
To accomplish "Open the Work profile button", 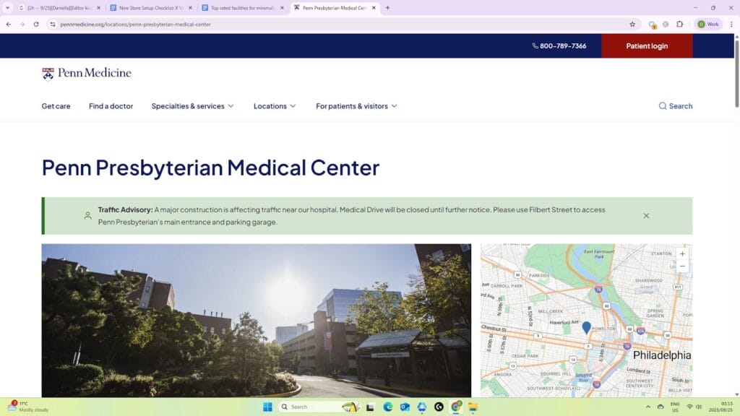I will point(708,24).
